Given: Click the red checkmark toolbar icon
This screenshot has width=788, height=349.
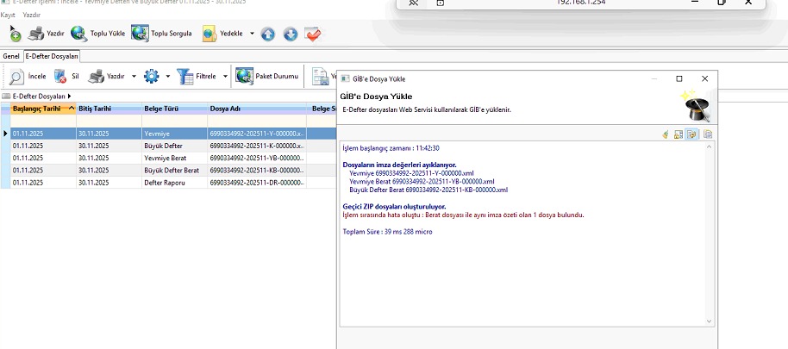Looking at the screenshot, I should click(313, 34).
